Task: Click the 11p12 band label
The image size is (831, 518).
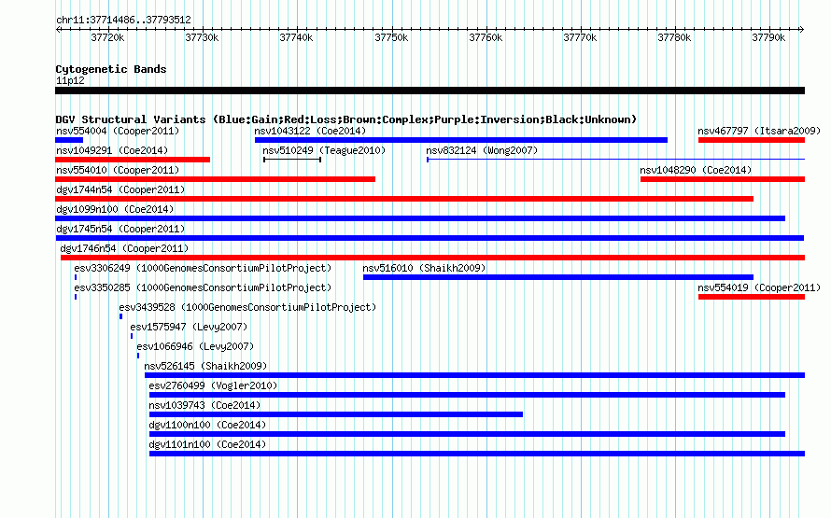Action: point(70,80)
